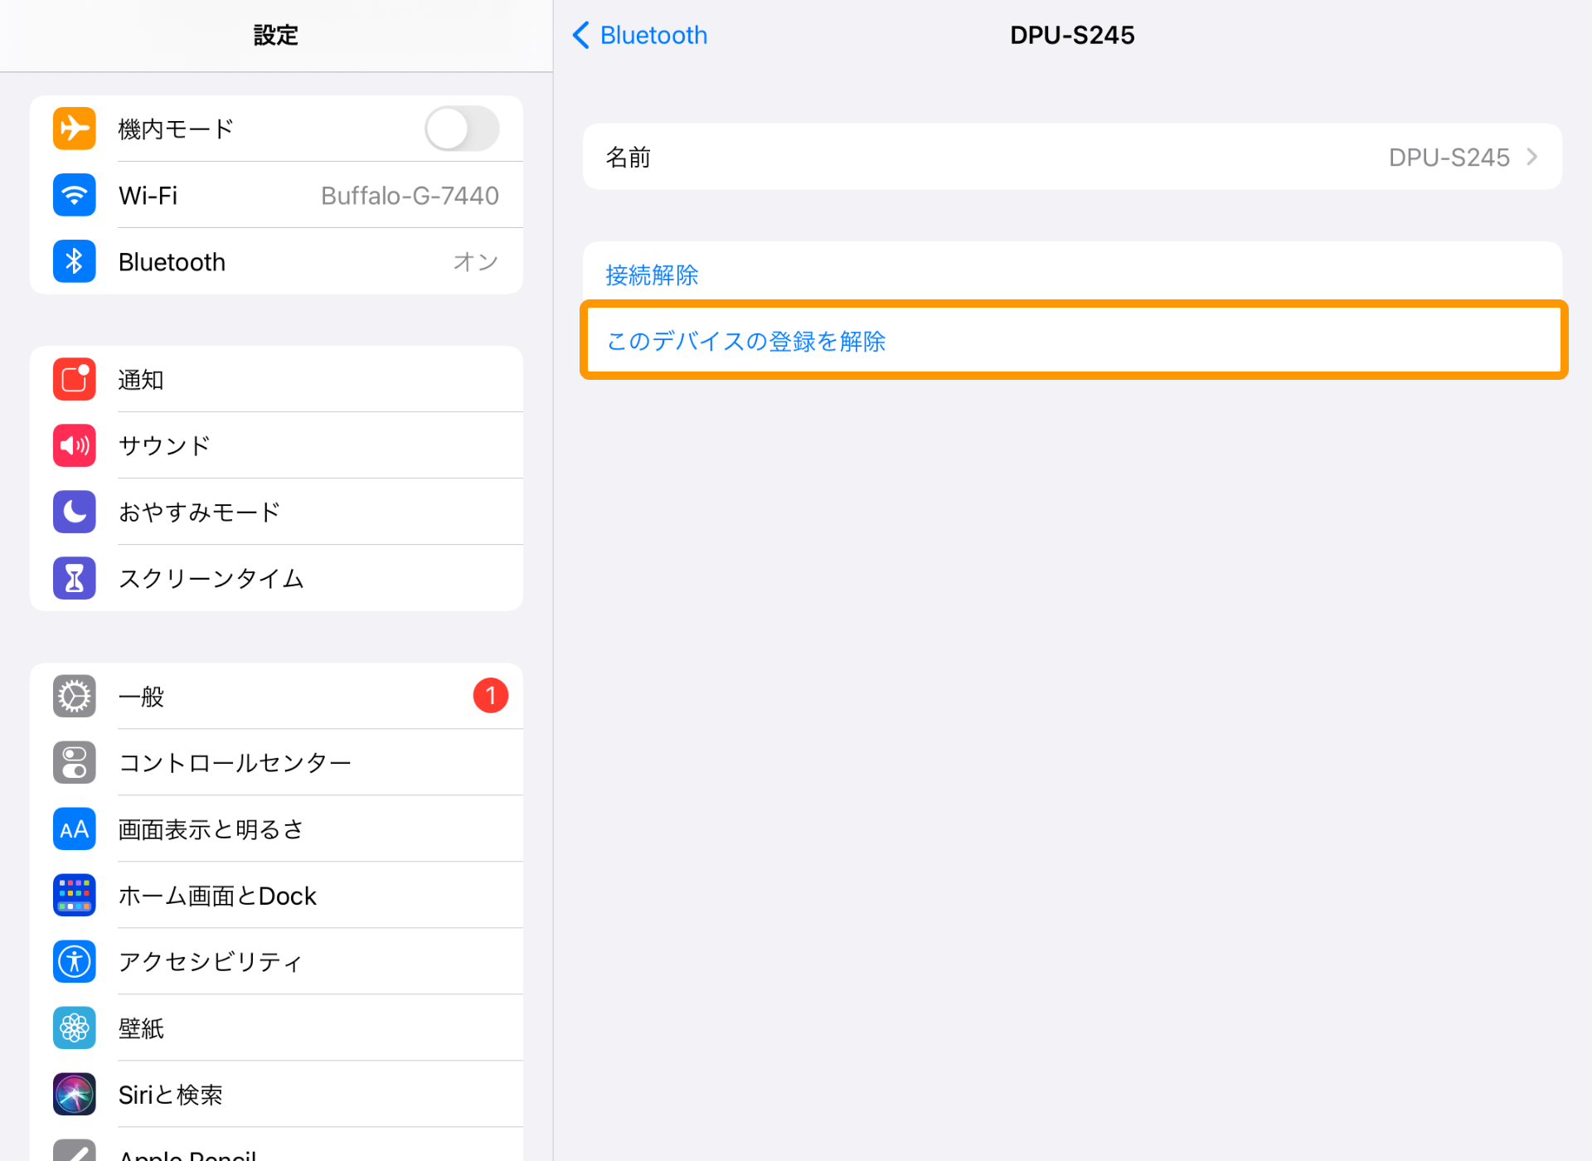Click the スクリーンタイム hourglass icon

pyautogui.click(x=74, y=578)
